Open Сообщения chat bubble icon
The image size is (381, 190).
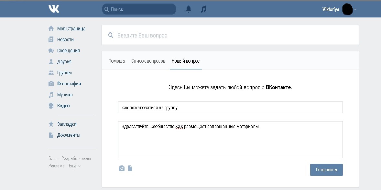tap(51, 51)
